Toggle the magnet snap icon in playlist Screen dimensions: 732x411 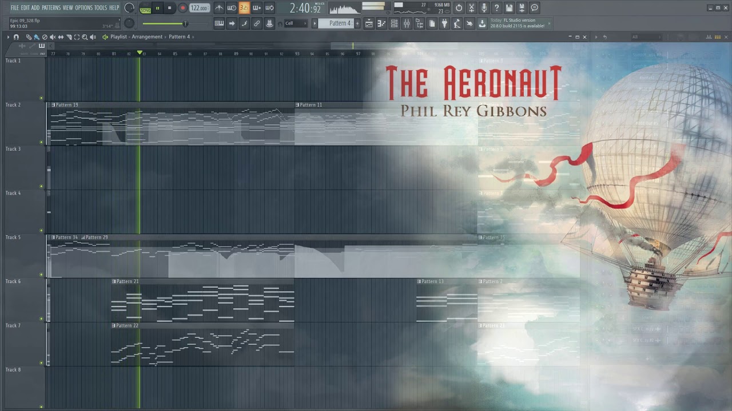tap(16, 37)
